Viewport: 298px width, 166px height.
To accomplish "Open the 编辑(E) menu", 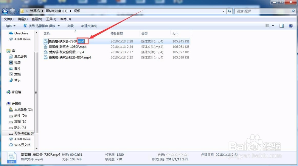I will click(x=23, y=19).
